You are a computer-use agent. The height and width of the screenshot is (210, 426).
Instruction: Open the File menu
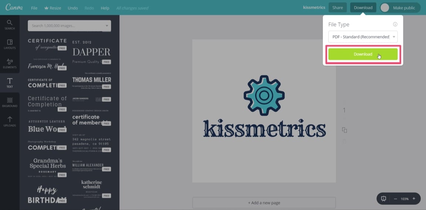tap(34, 8)
